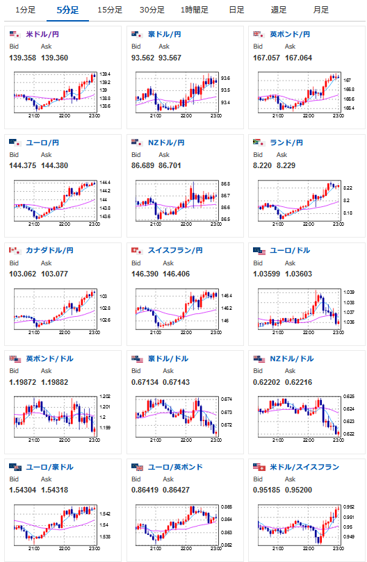367x562 pixels.
Task: Click the US/Swiss flag icon beside 米ドル/スイスフラン
Action: pyautogui.click(x=259, y=468)
